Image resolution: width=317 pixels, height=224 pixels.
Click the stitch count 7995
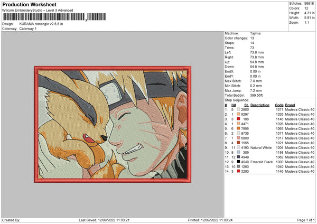pyautogui.click(x=245, y=128)
